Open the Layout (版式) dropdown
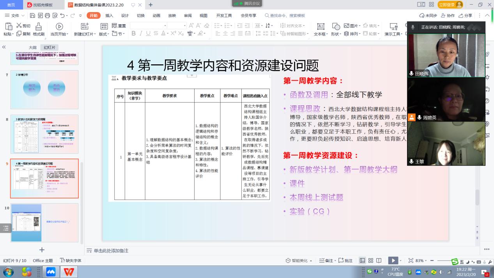 tap(104, 34)
